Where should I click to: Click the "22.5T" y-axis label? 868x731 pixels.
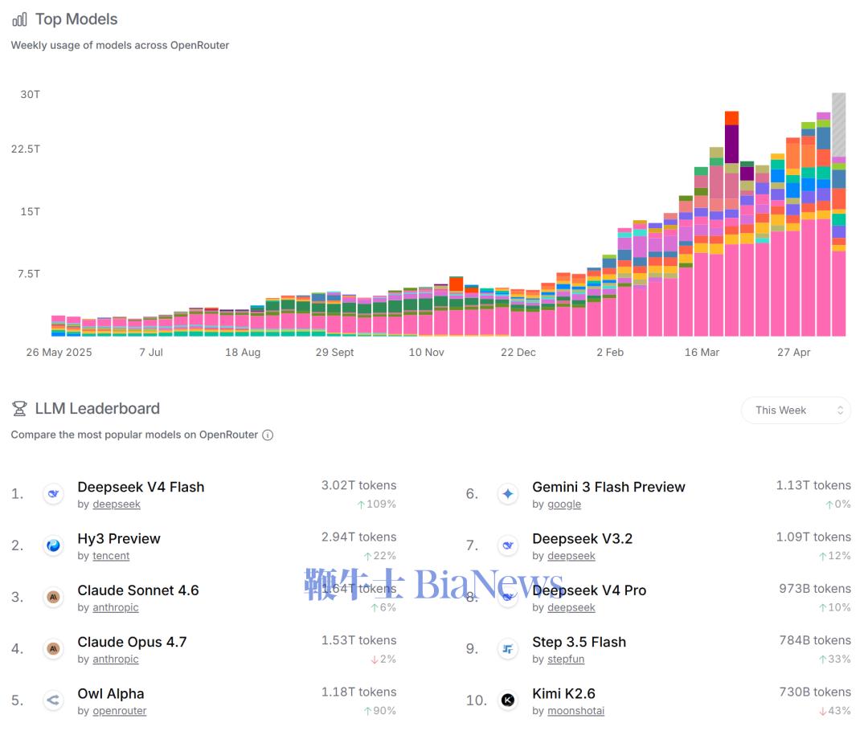coord(26,149)
